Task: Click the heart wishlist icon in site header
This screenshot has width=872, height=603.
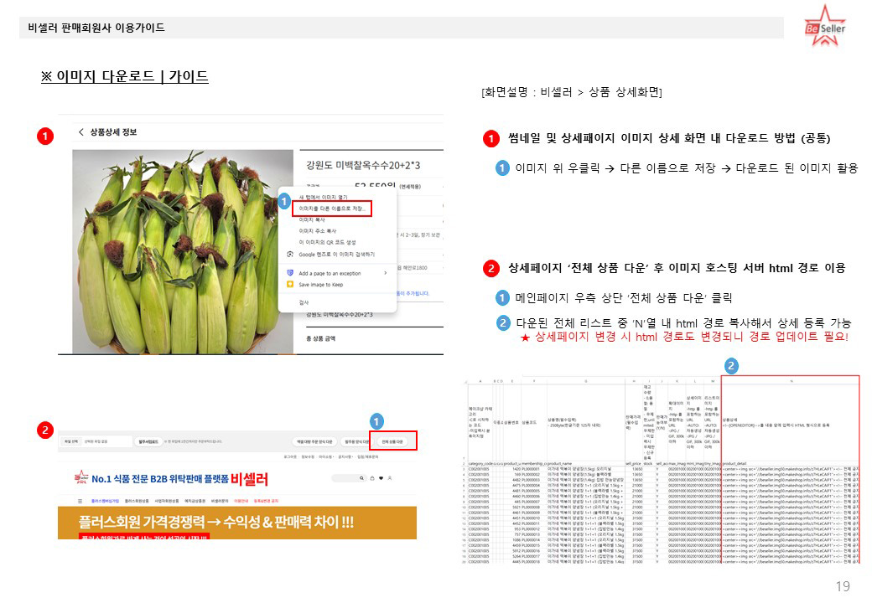Action: [x=381, y=478]
